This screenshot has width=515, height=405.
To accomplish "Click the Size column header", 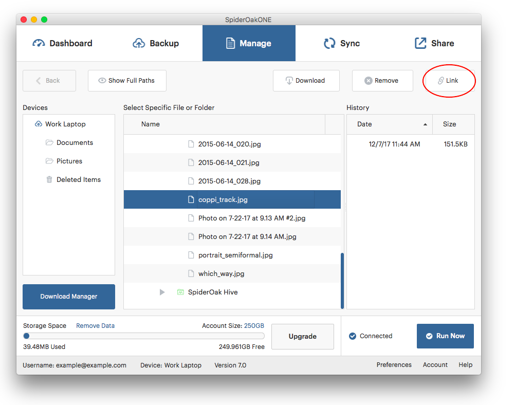I will (453, 124).
